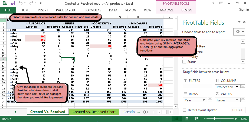Collapse the MINDVARS column group
This screenshot has height=122, width=249.
130,24
